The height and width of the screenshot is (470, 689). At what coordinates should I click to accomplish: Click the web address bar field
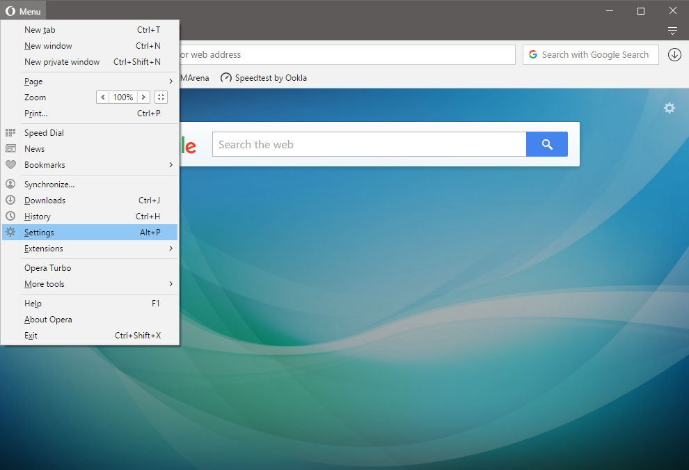(347, 54)
